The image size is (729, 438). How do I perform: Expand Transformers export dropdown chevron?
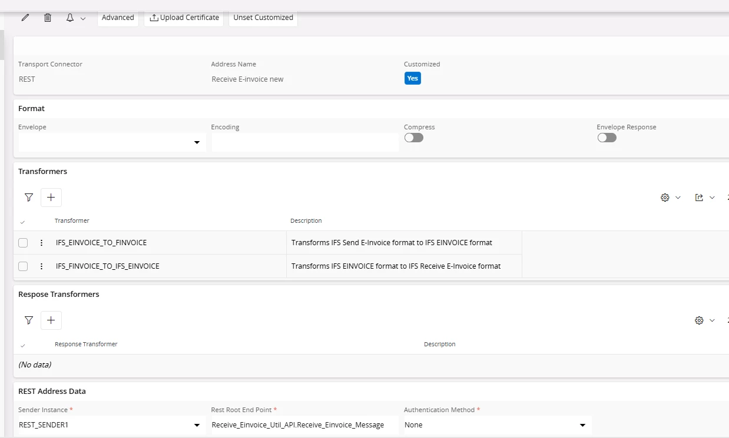coord(712,198)
